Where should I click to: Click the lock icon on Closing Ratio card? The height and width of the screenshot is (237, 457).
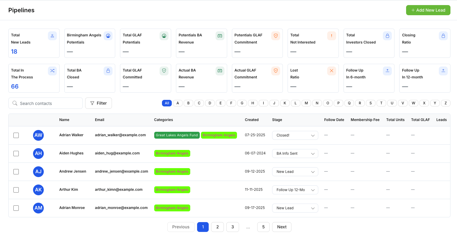[x=443, y=36]
